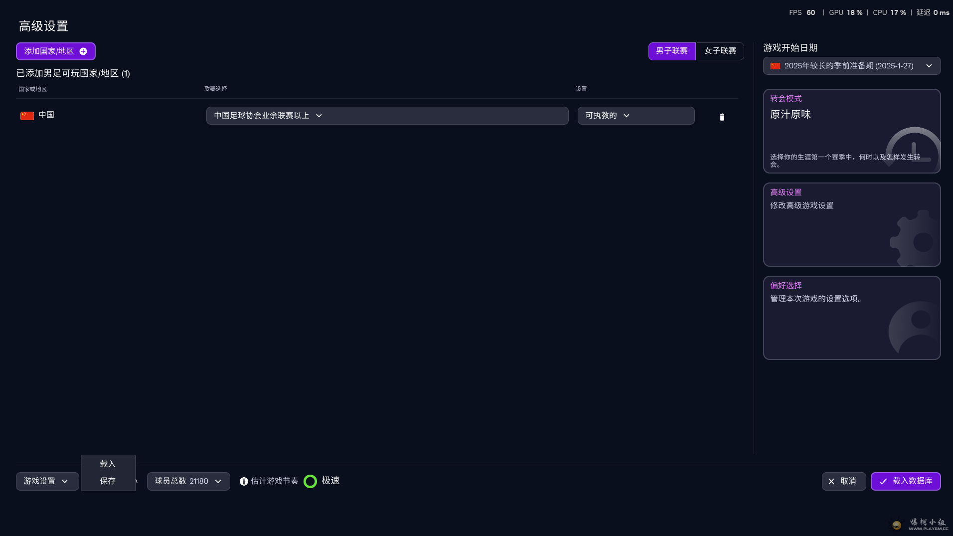Click the 中国 country name
953x536 pixels.
point(46,115)
